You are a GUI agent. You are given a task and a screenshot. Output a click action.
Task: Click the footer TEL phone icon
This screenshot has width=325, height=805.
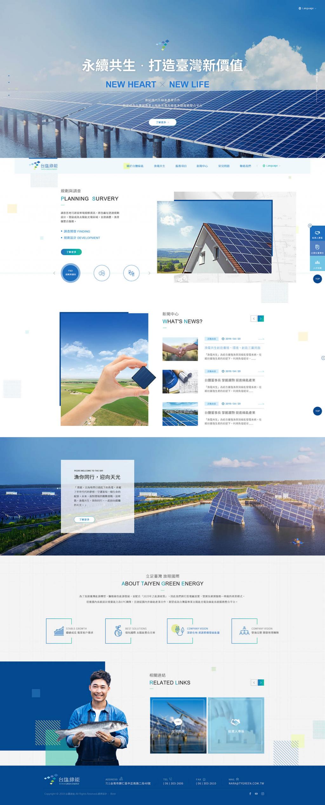tap(170, 779)
